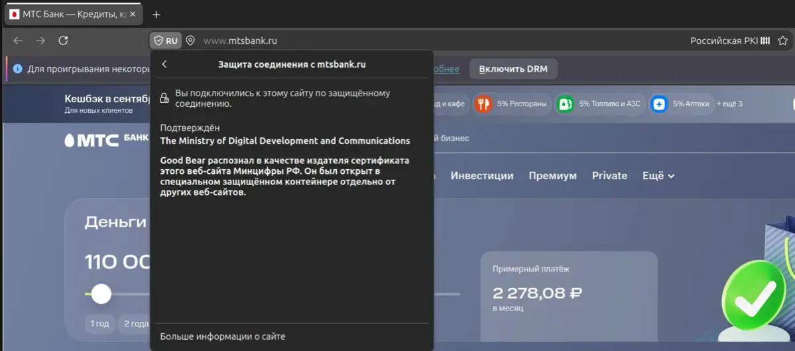Click the Примерный платёж label
795x351 pixels.
click(530, 269)
